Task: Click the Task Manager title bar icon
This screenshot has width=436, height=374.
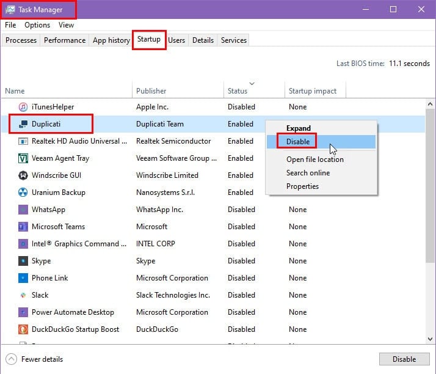Action: point(10,10)
